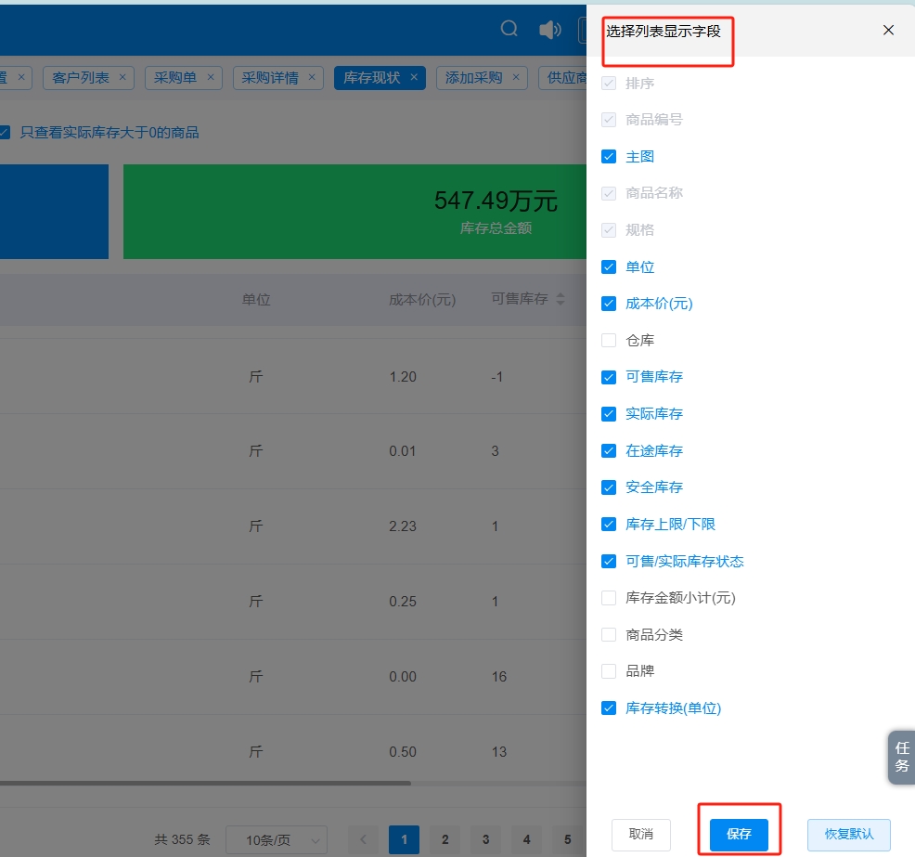Toggle 只查看实际库存大于0的商品 checkbox
The height and width of the screenshot is (857, 915).
pos(5,133)
